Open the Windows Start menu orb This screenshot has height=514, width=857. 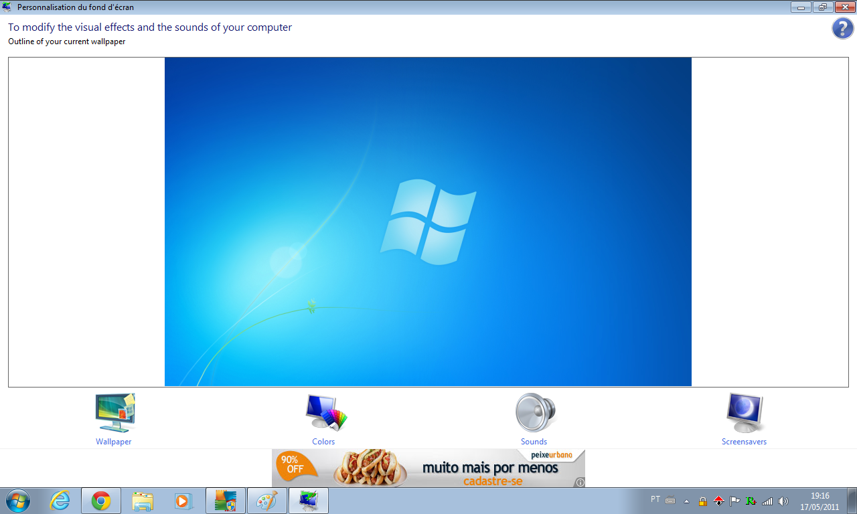pyautogui.click(x=17, y=501)
